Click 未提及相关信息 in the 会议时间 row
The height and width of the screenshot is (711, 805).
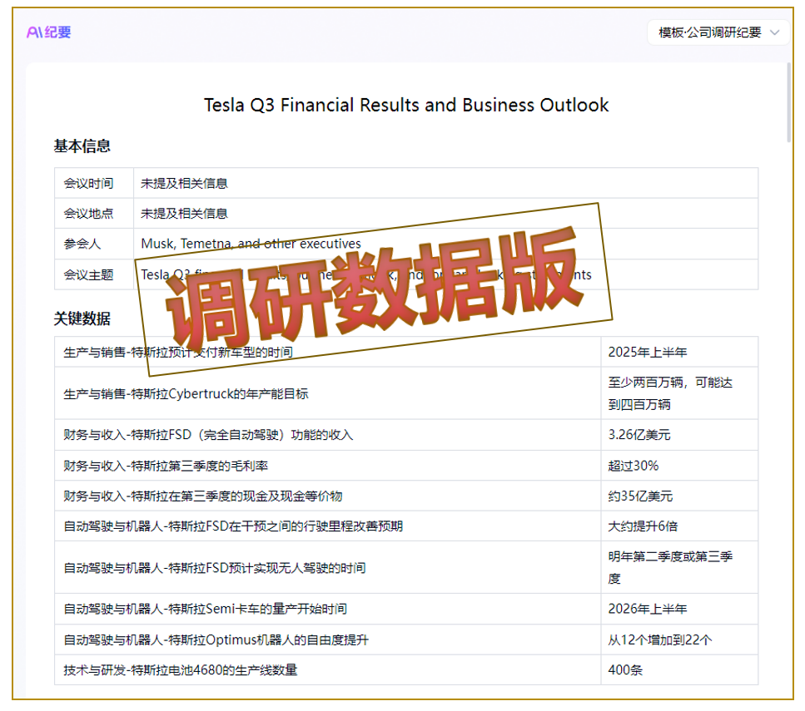click(x=184, y=183)
